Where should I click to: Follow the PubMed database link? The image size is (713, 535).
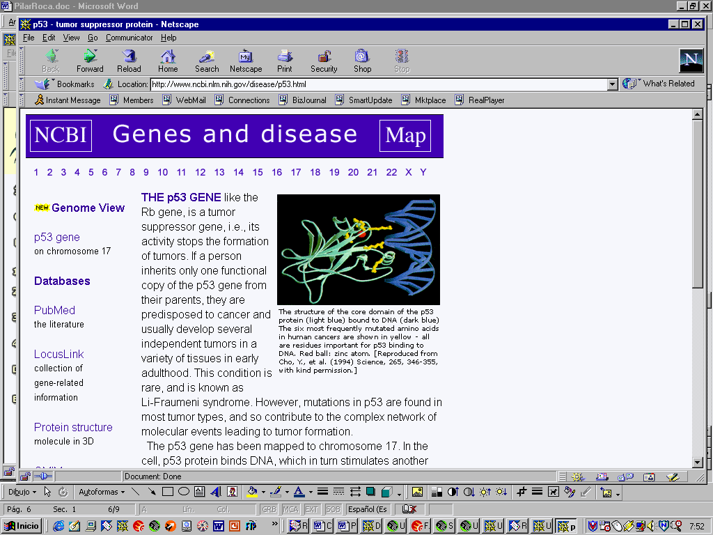[54, 310]
